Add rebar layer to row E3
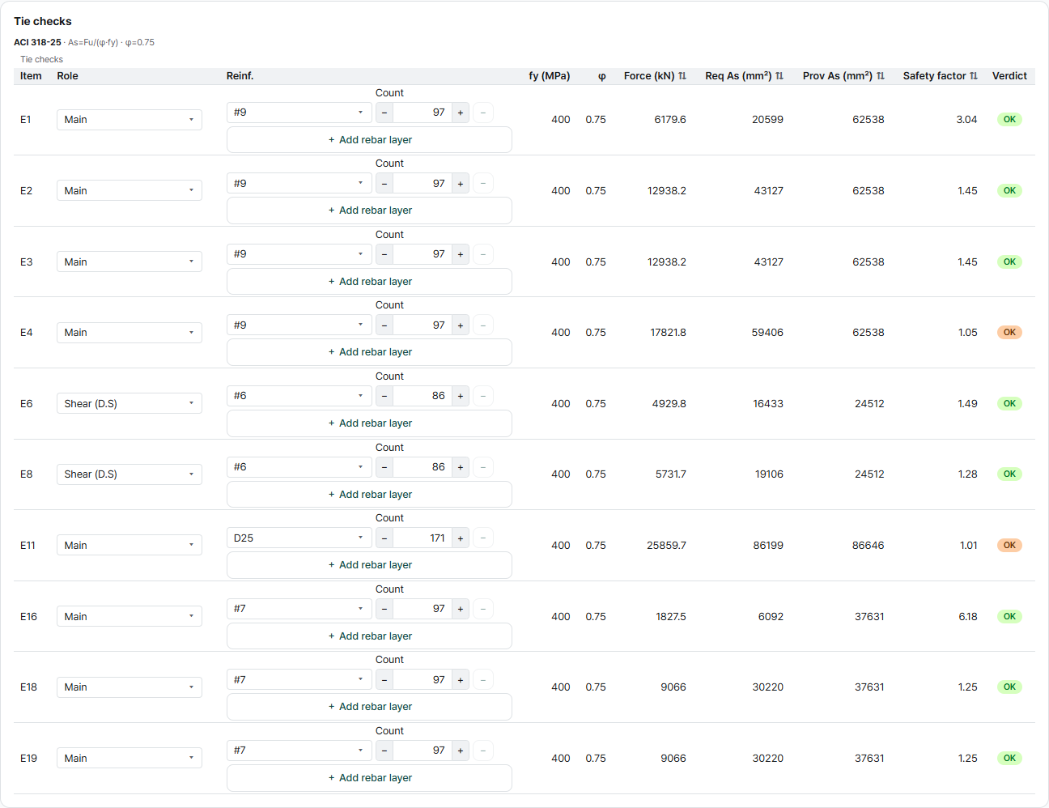The height and width of the screenshot is (808, 1049). point(369,282)
